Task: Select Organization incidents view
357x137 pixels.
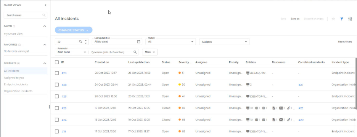Action: click(18, 91)
